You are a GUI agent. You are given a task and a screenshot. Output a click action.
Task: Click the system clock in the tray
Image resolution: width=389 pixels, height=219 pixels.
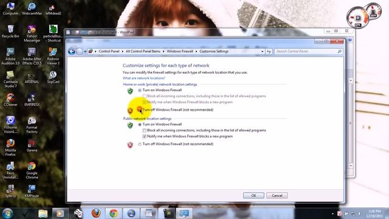[375, 214]
